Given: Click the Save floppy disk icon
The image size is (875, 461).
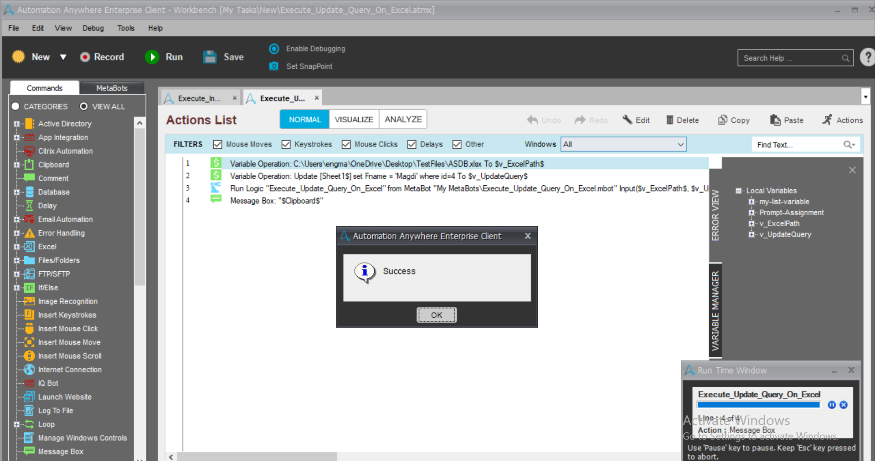Looking at the screenshot, I should point(210,57).
